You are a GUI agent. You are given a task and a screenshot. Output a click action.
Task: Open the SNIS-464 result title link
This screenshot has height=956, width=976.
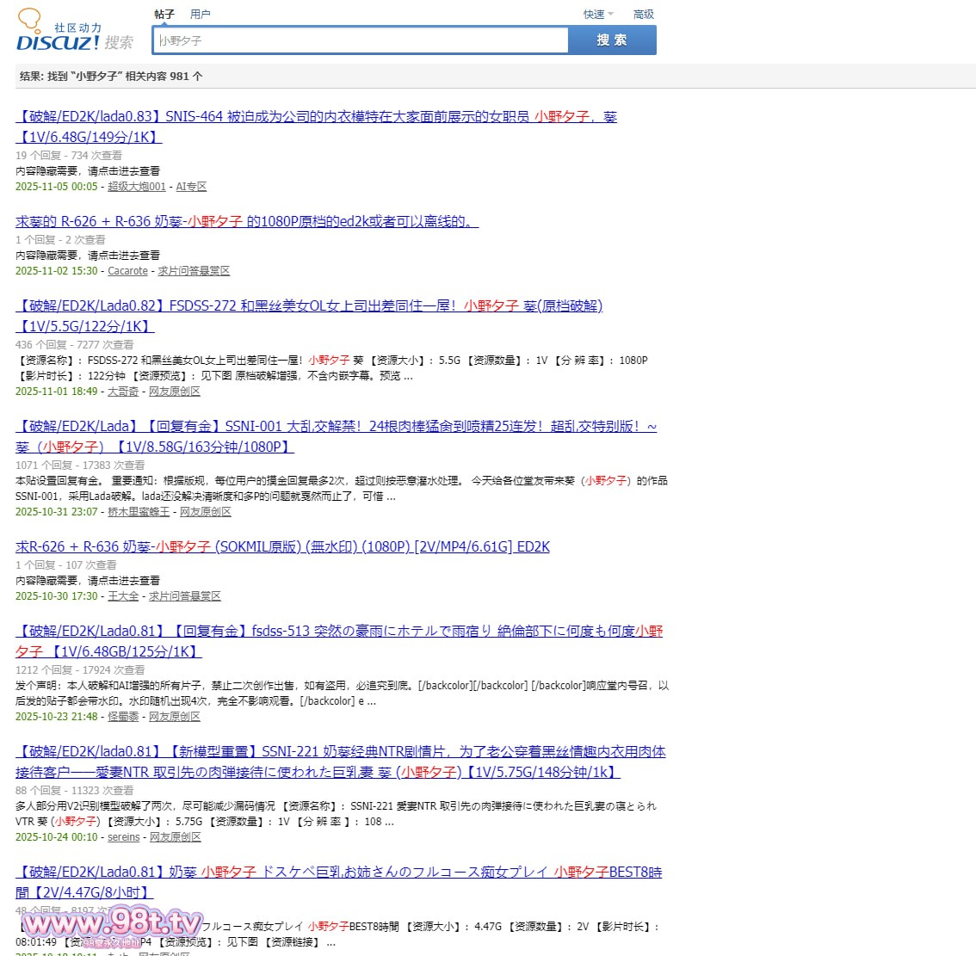pos(316,117)
